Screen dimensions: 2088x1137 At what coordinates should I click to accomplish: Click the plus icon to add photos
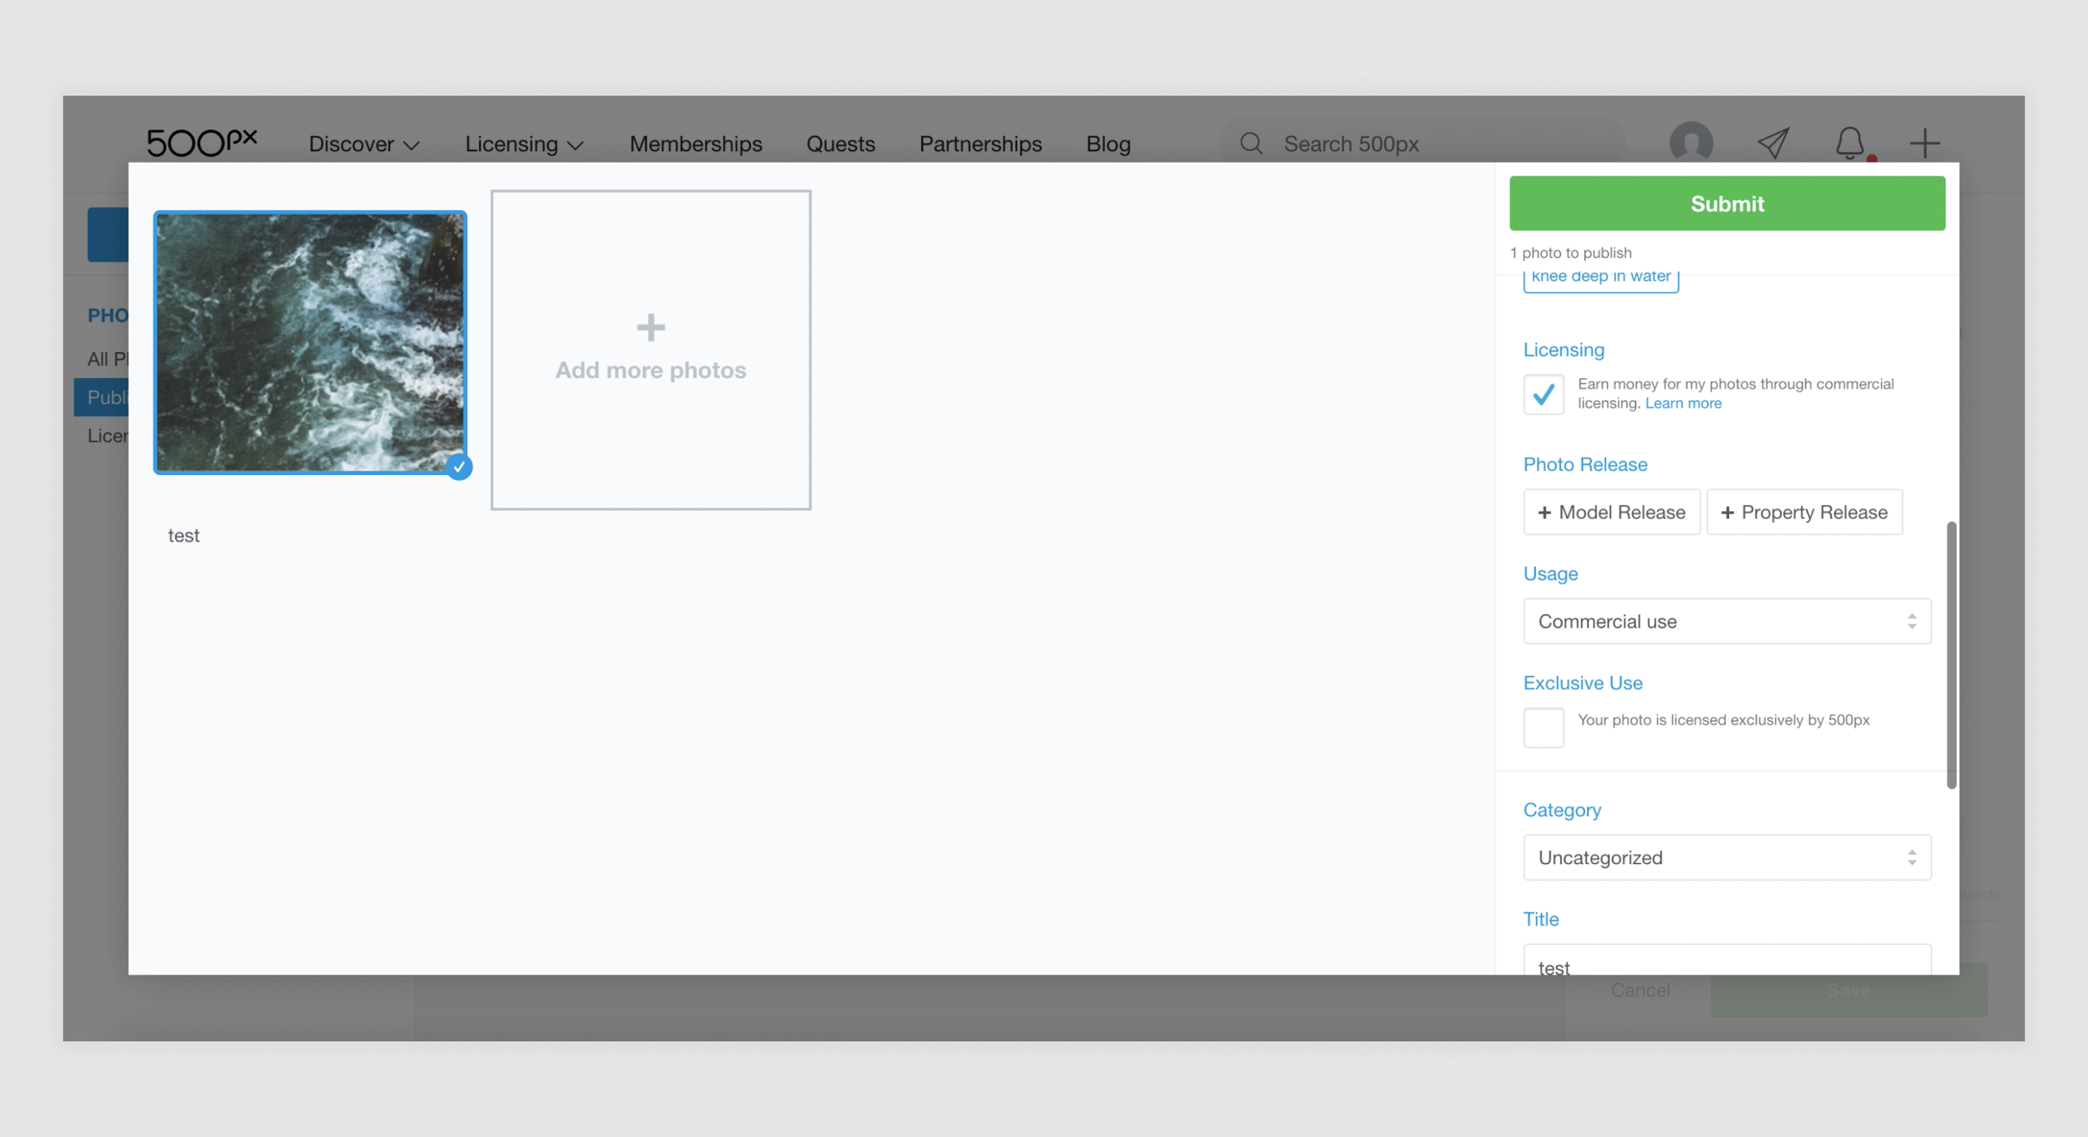651,327
